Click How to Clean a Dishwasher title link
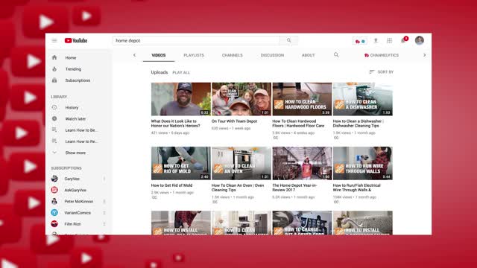The width and height of the screenshot is (477, 268). [358, 124]
